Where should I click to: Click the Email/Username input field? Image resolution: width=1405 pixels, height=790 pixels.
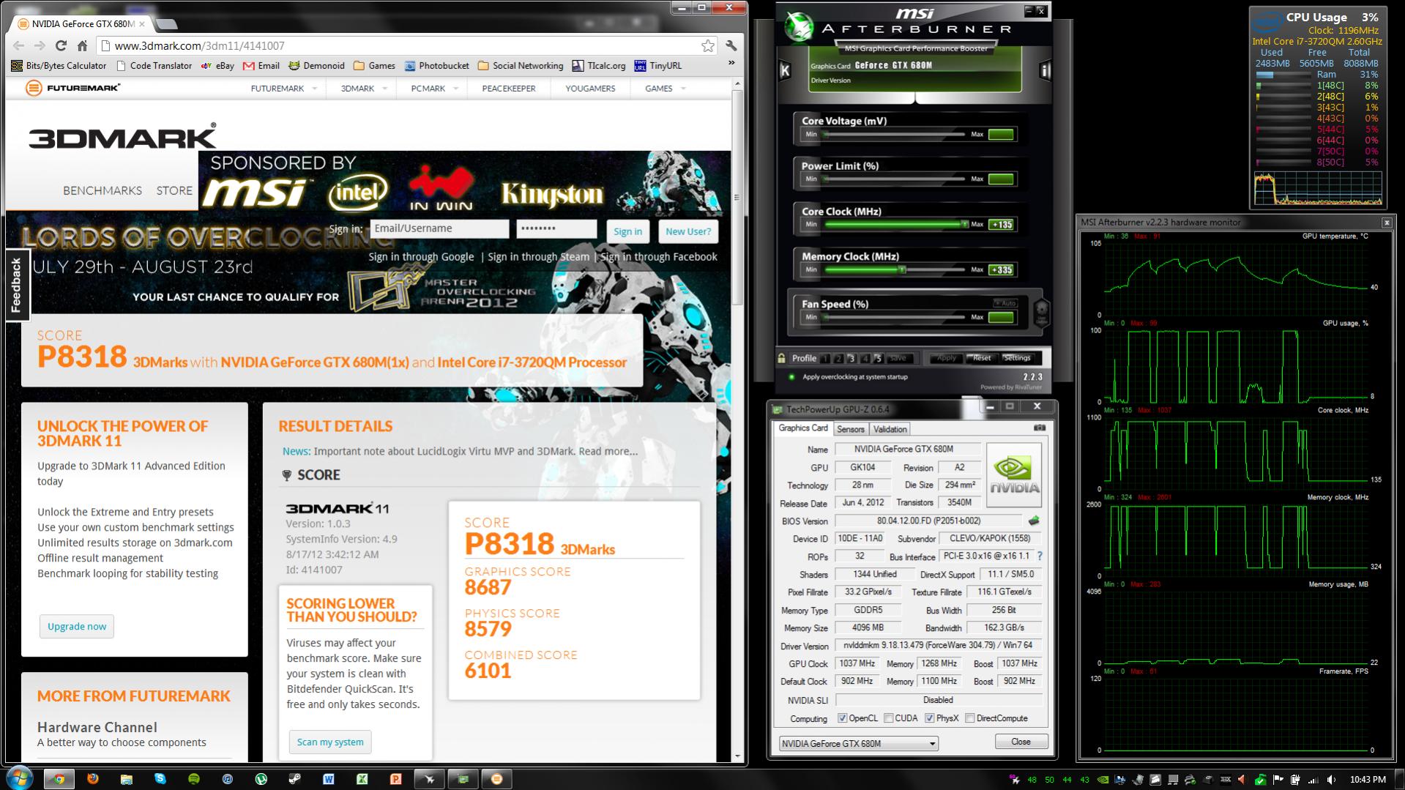point(439,228)
